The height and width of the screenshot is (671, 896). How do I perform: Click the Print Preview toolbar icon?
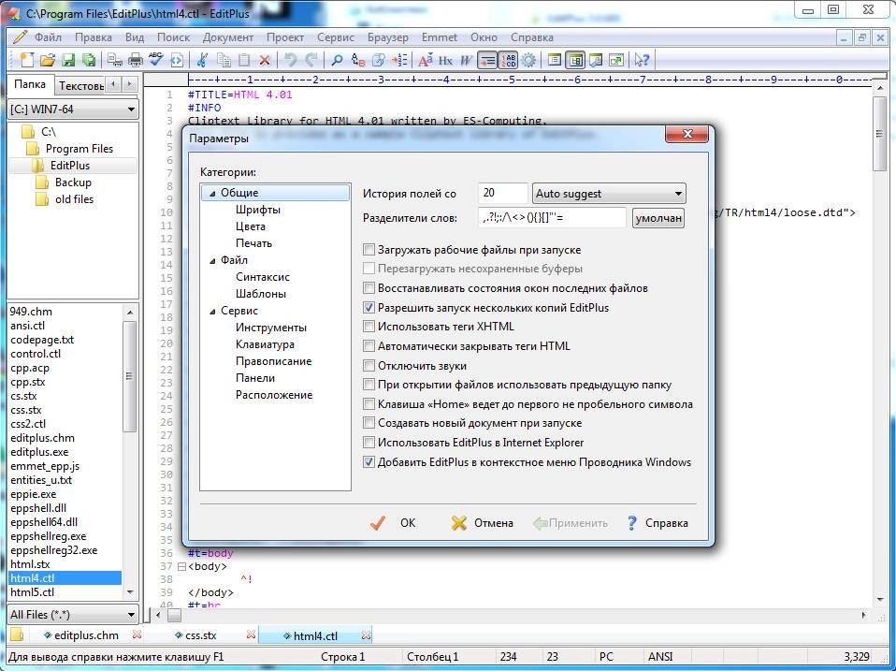pyautogui.click(x=115, y=60)
